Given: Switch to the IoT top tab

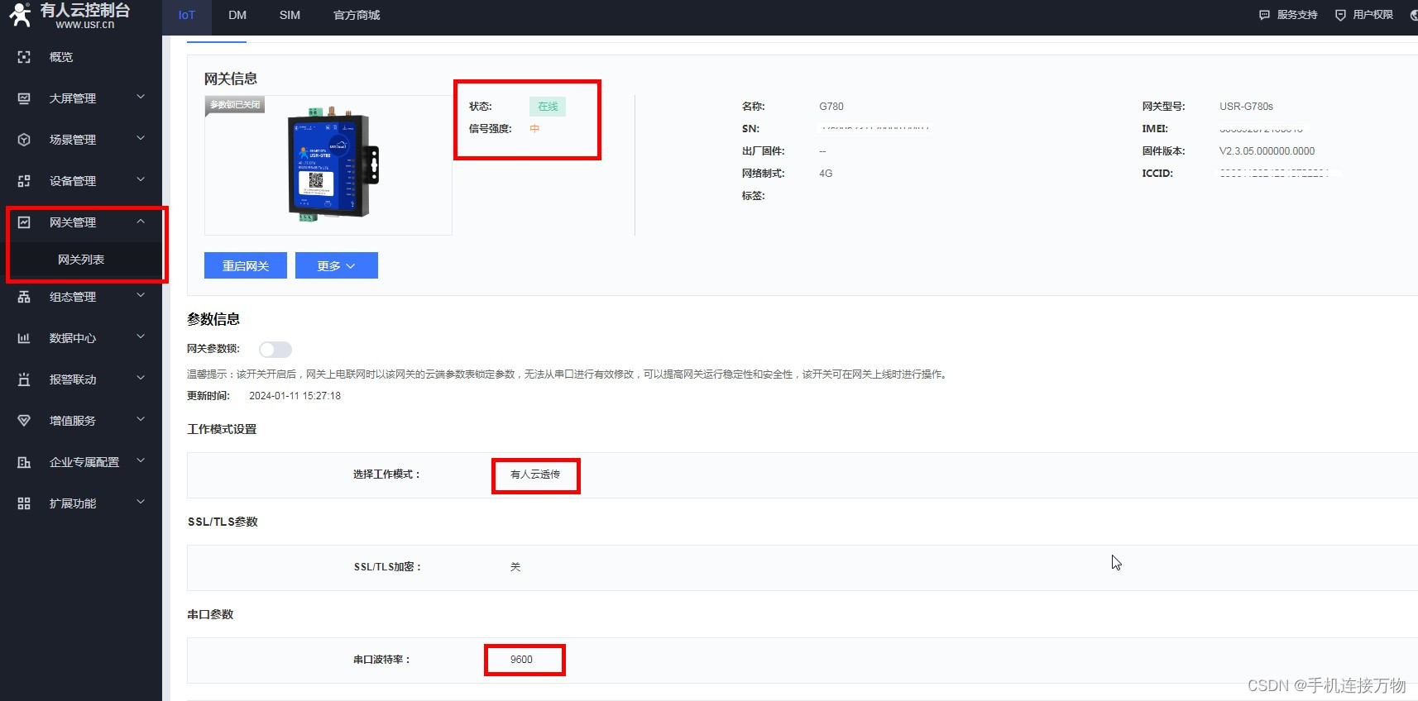Looking at the screenshot, I should [187, 16].
